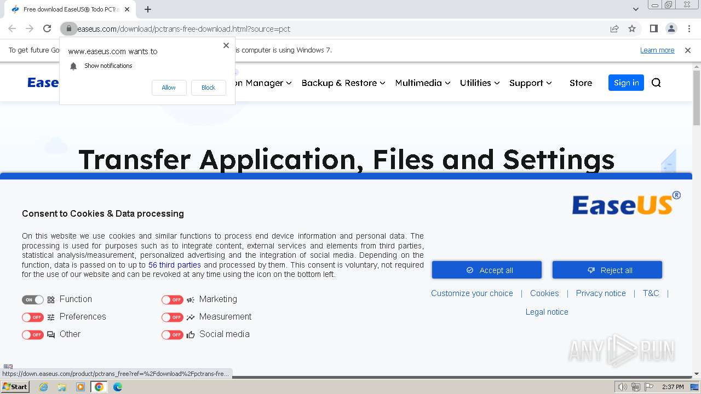This screenshot has width=701, height=394.
Task: Reload the page with refresh icon
Action: 47,28
